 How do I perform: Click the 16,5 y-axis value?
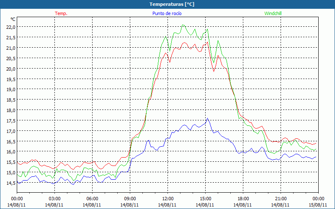(11, 142)
